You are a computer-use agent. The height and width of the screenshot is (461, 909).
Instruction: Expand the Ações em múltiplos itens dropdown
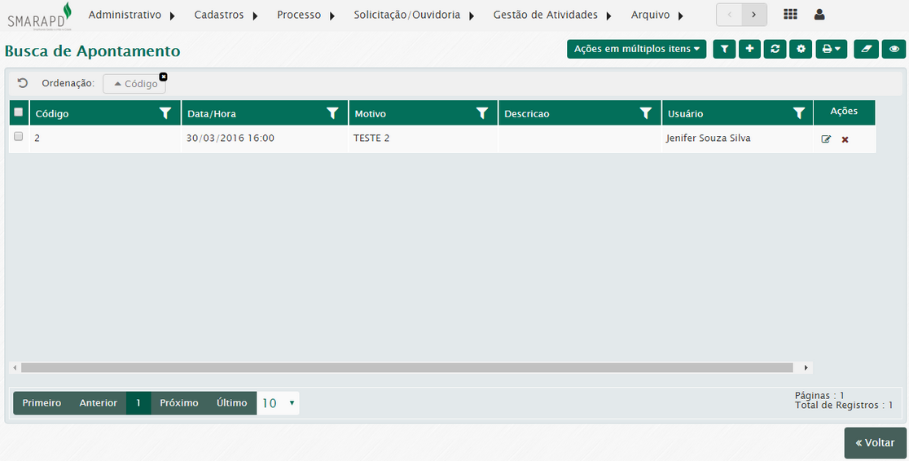click(x=637, y=50)
